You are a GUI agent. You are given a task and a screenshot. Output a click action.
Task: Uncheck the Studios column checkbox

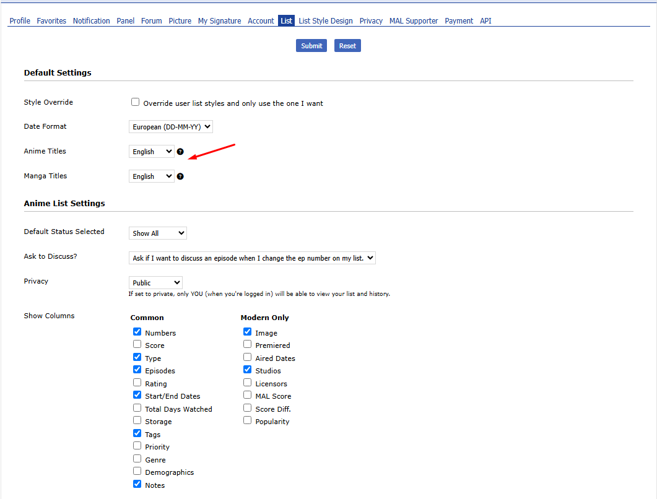(x=248, y=370)
